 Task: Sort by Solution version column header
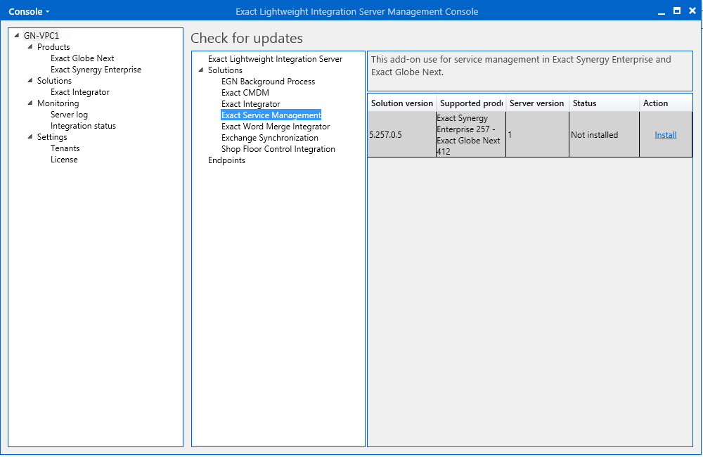[402, 103]
